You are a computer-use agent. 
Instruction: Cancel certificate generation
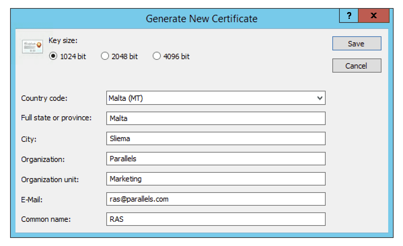click(356, 66)
